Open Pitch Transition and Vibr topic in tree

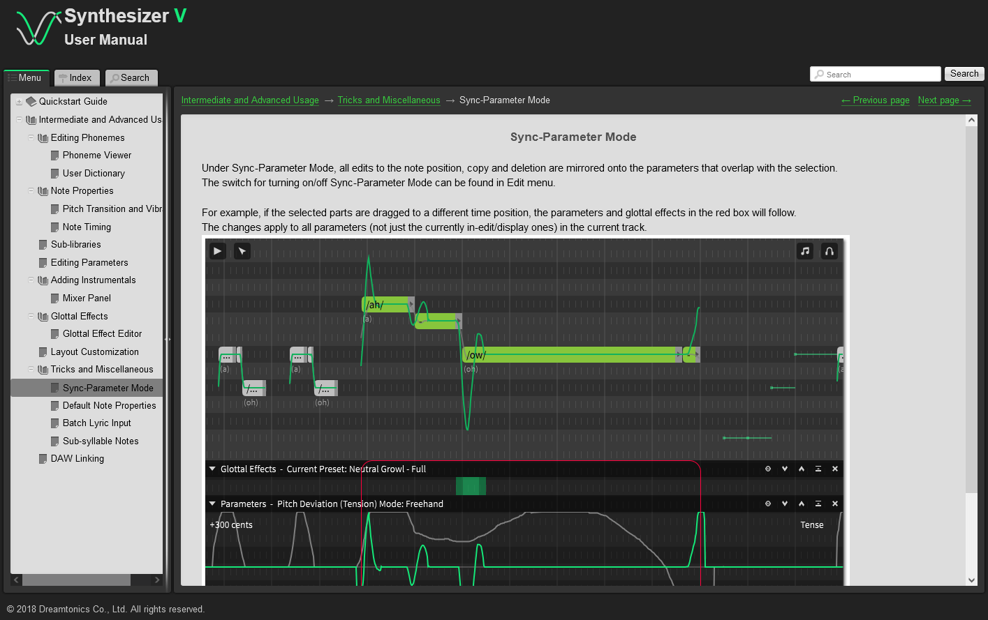pos(112,209)
